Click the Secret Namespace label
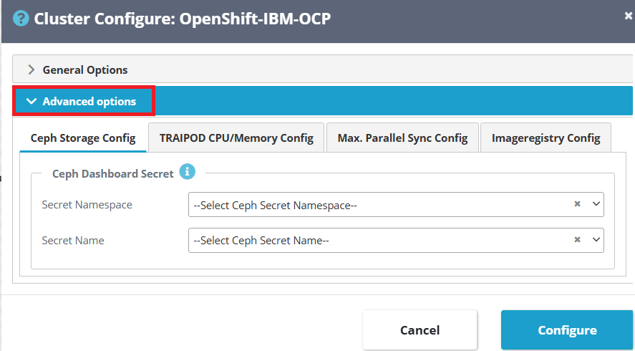 [x=87, y=205]
